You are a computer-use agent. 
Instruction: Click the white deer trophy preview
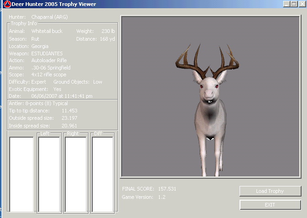[211, 97]
